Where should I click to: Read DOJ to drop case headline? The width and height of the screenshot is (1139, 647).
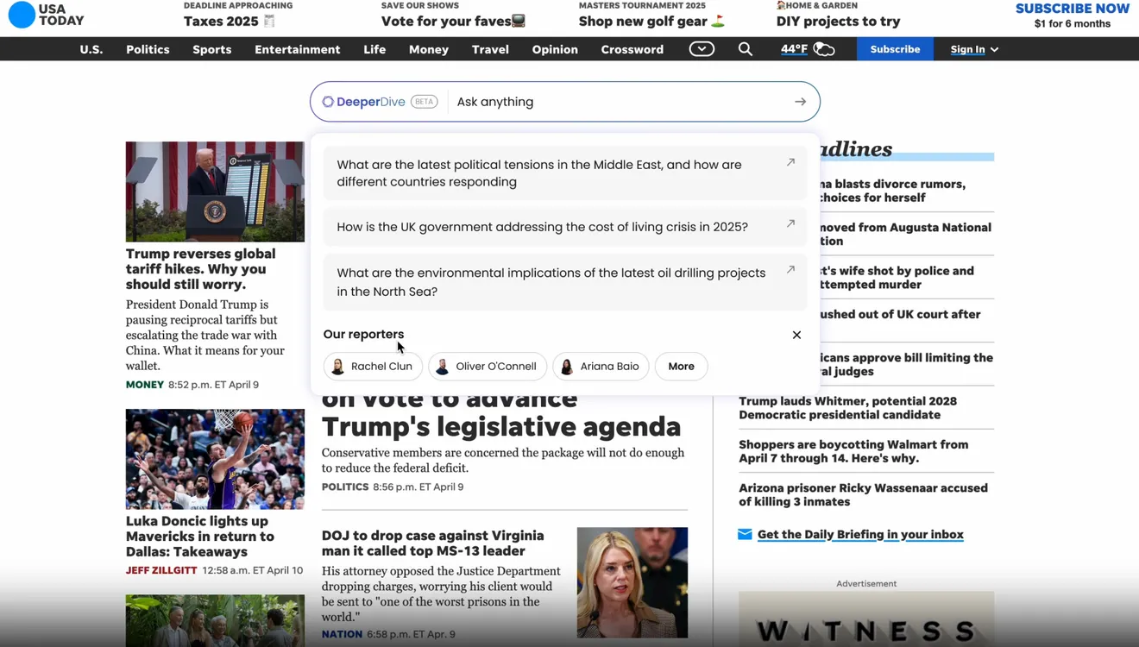(x=433, y=543)
